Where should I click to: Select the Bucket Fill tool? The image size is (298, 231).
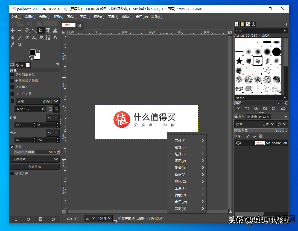pyautogui.click(x=13, y=38)
